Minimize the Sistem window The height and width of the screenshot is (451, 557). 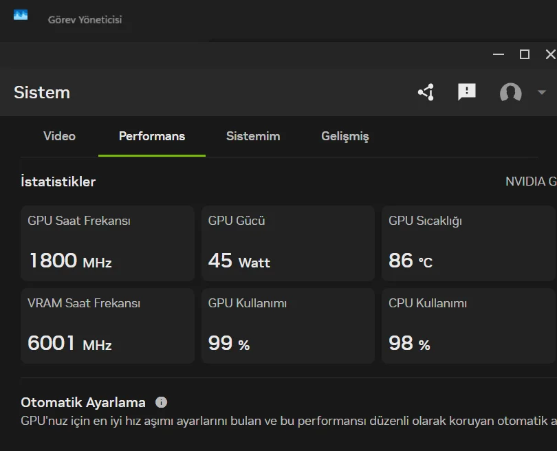click(499, 54)
